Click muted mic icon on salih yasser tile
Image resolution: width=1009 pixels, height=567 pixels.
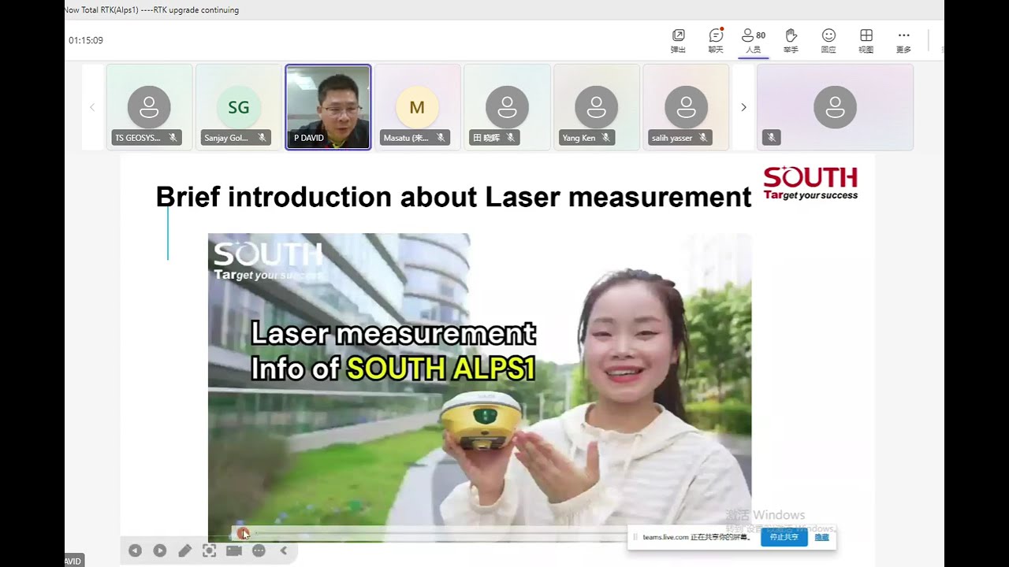click(x=703, y=138)
